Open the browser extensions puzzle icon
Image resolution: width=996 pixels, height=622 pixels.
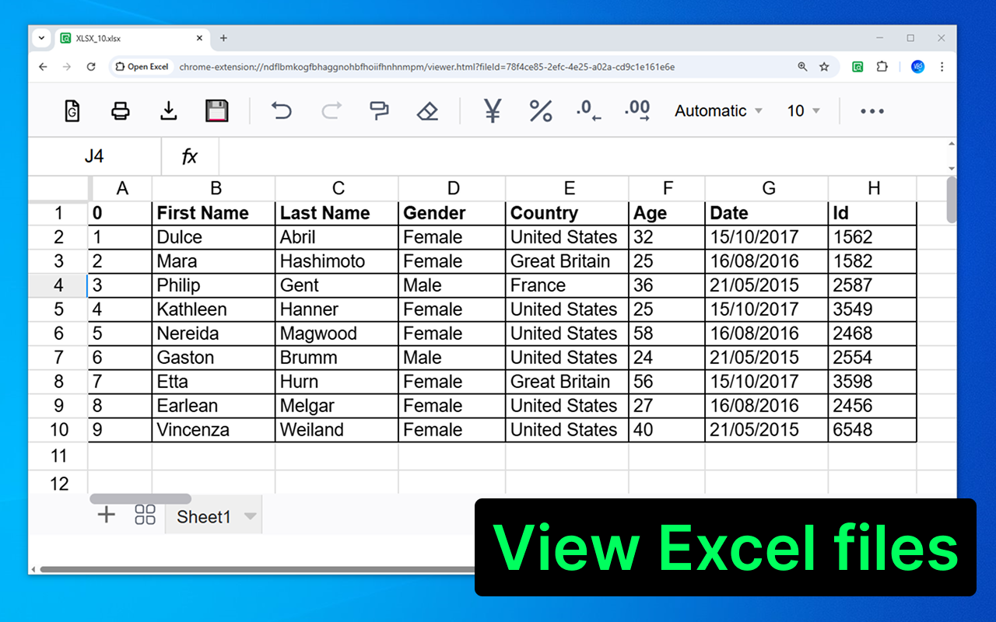click(882, 67)
